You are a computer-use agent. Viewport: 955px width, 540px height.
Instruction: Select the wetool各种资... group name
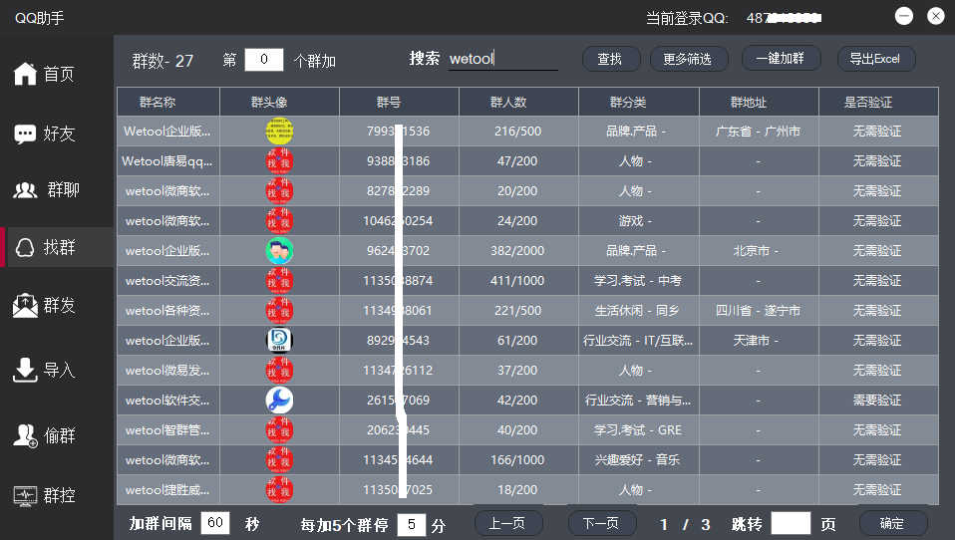tap(167, 311)
